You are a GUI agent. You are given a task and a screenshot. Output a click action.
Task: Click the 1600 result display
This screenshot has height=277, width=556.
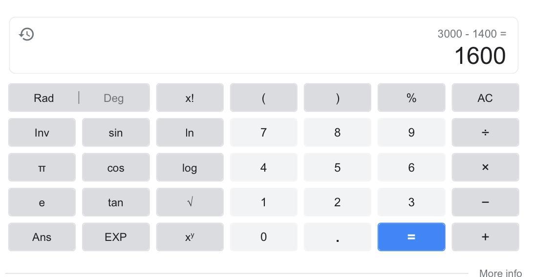(480, 56)
